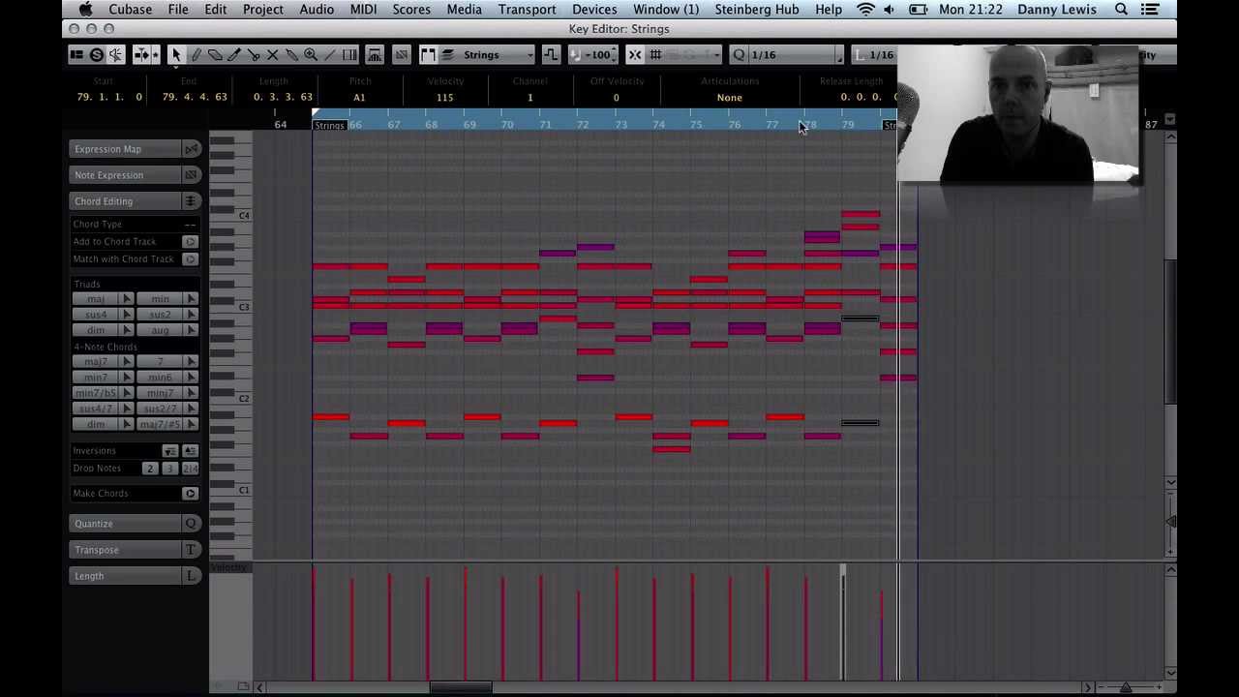Select the Draw pencil tool
The height and width of the screenshot is (697, 1239).
(196, 55)
